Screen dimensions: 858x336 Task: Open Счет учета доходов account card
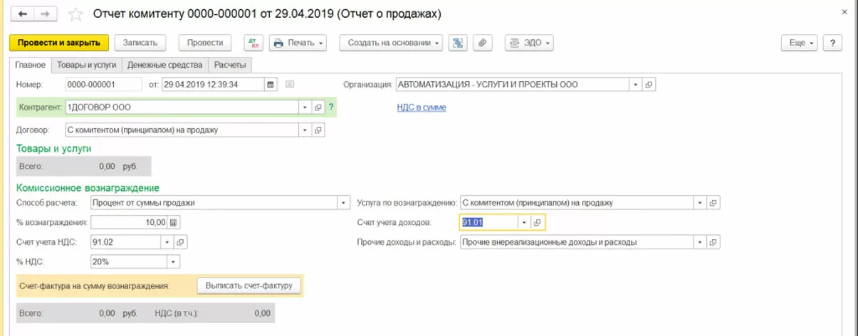point(538,222)
